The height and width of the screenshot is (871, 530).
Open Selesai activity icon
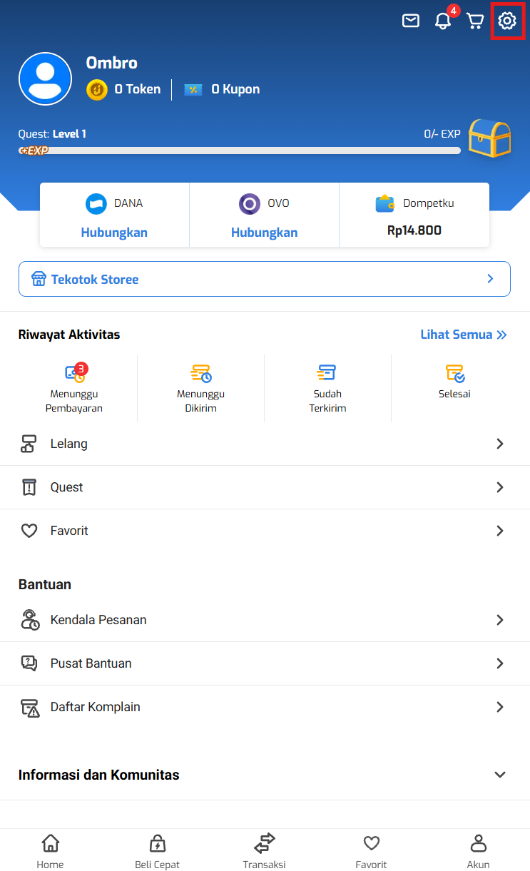(454, 372)
